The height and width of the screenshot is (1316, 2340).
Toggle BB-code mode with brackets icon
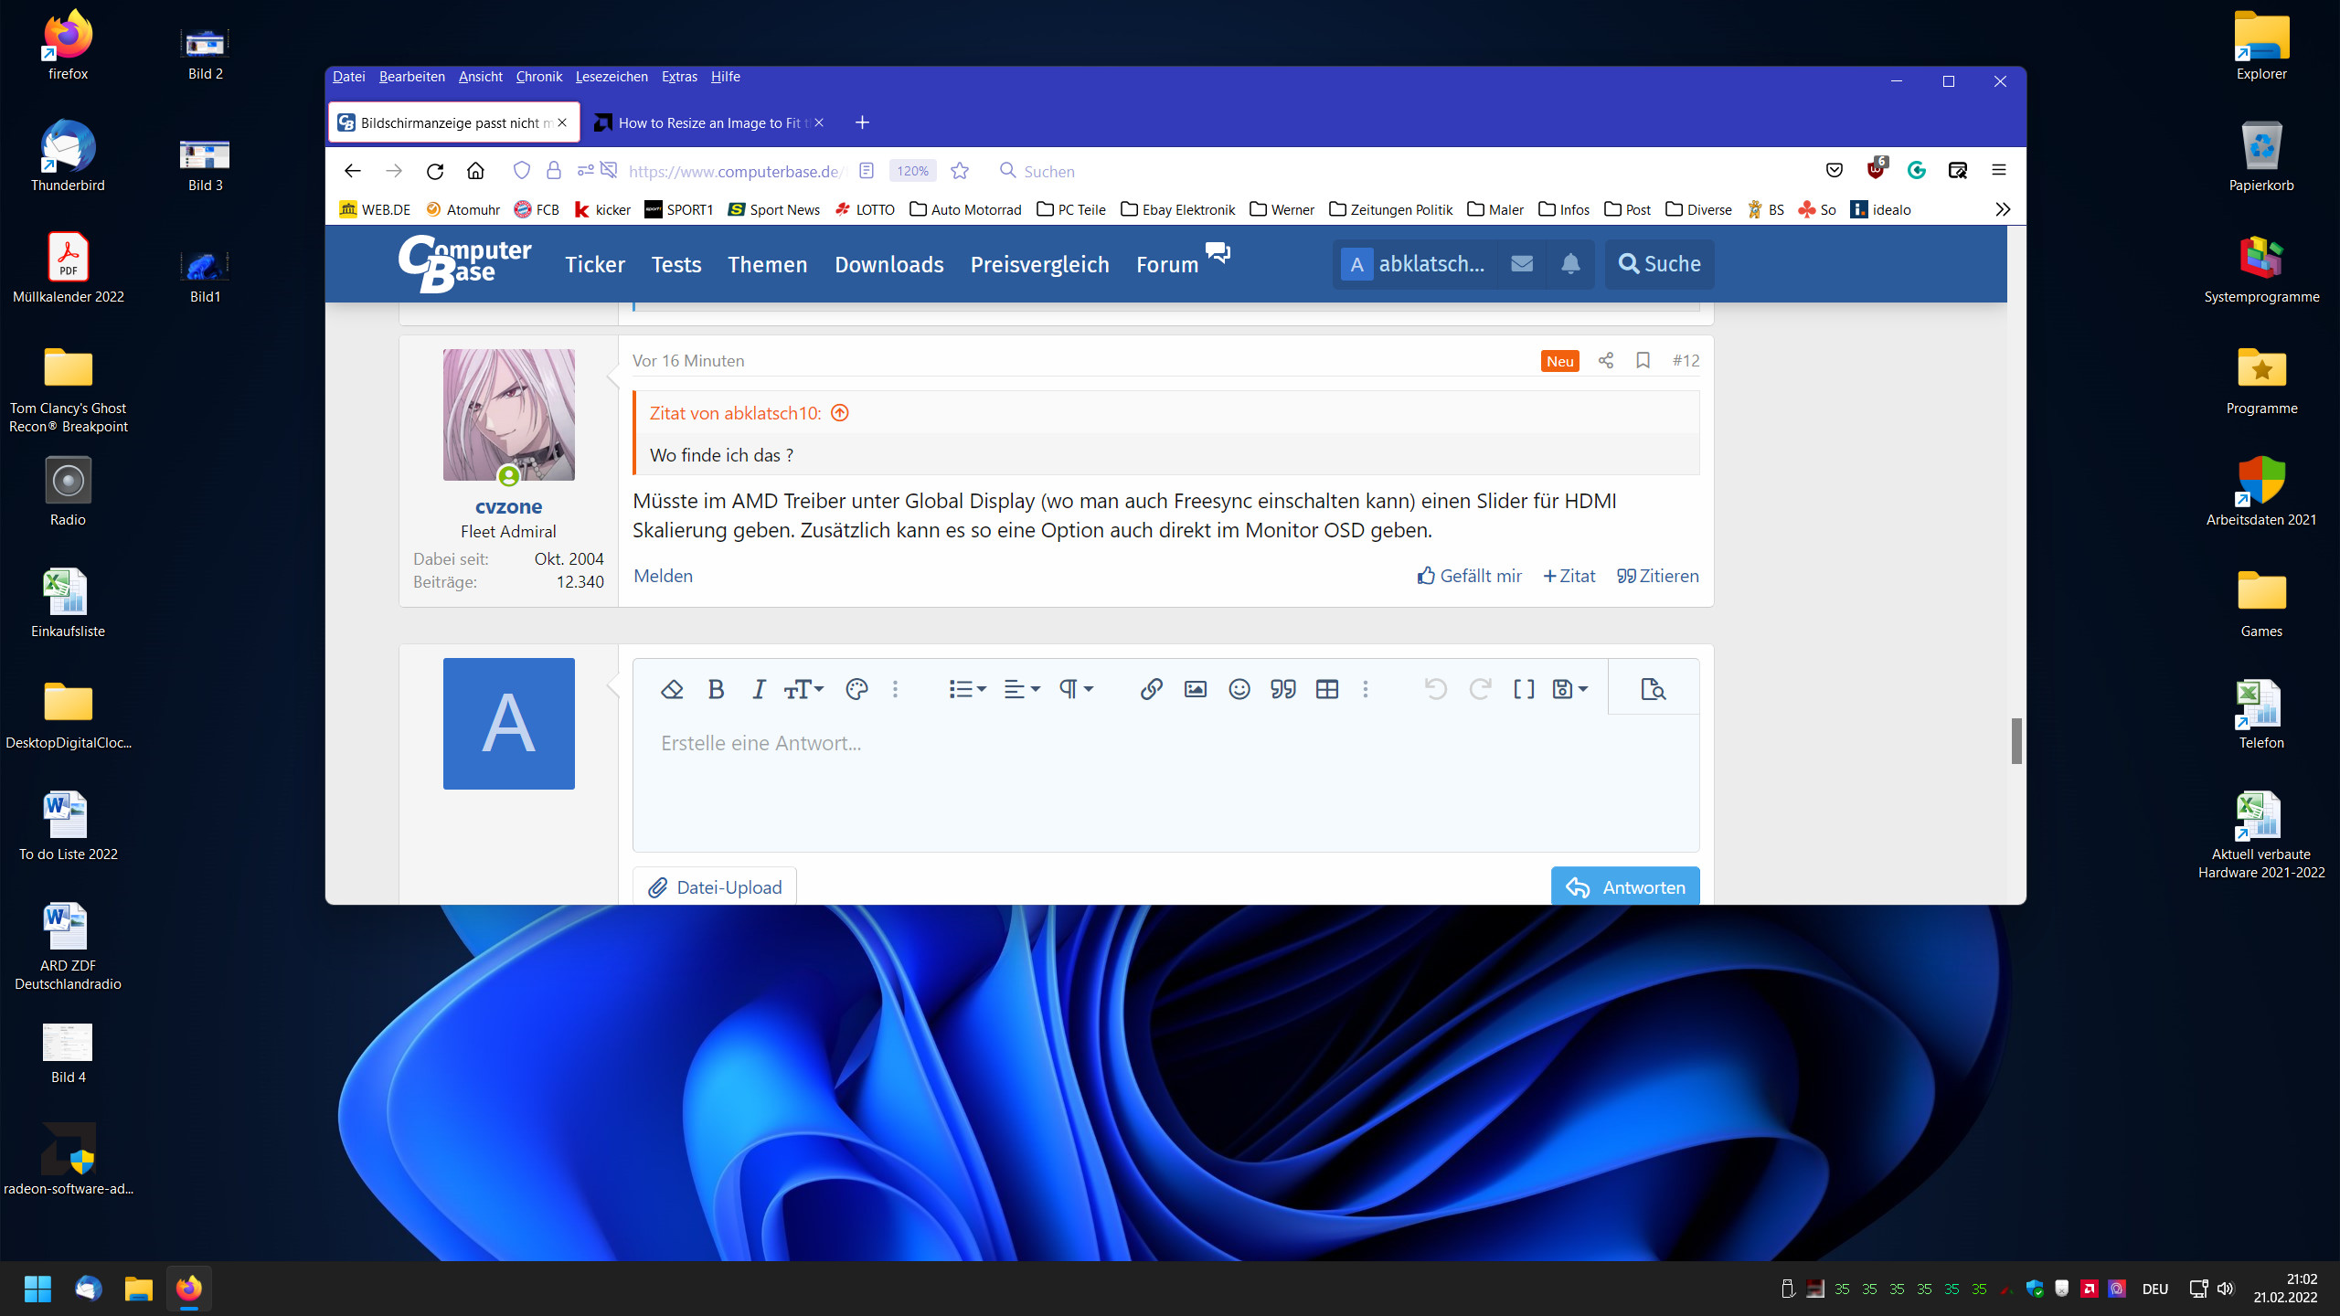1523,689
